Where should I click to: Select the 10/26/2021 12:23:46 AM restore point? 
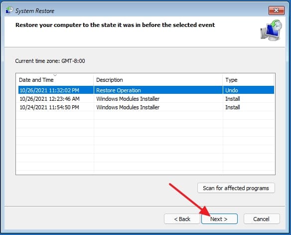pos(146,99)
